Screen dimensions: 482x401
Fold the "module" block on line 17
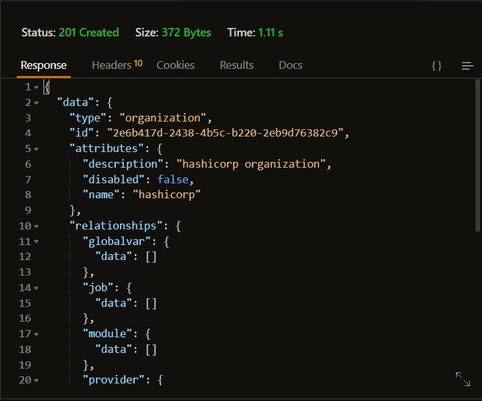point(36,334)
